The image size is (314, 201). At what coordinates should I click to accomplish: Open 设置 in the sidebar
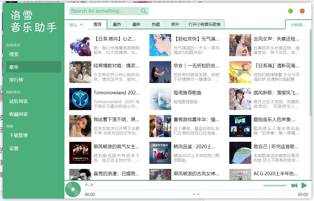34,148
